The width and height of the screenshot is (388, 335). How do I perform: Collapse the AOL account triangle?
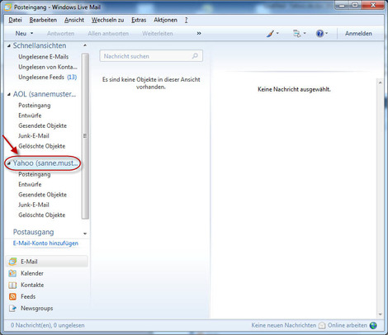coord(9,94)
